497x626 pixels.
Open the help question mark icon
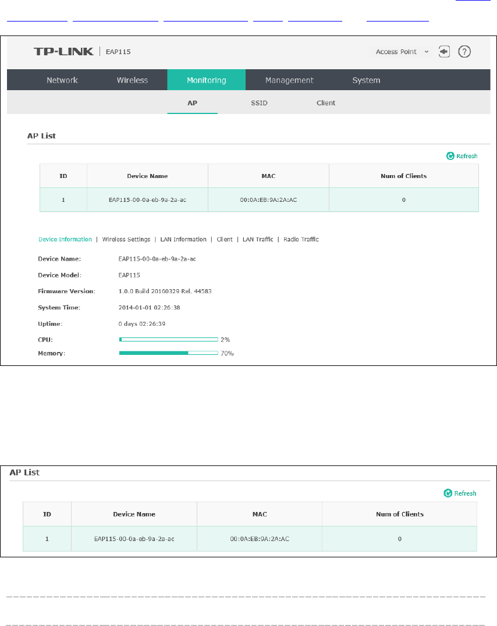pyautogui.click(x=464, y=52)
